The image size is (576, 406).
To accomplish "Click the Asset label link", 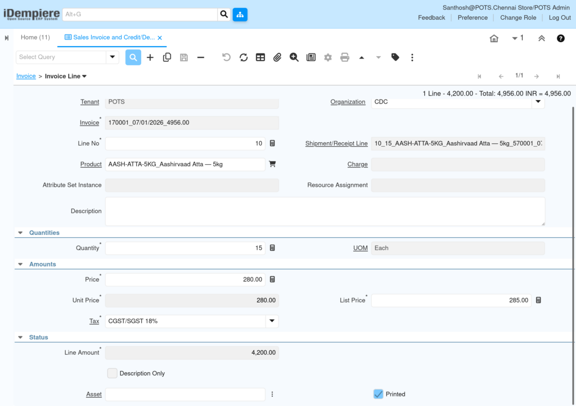I will (x=94, y=394).
